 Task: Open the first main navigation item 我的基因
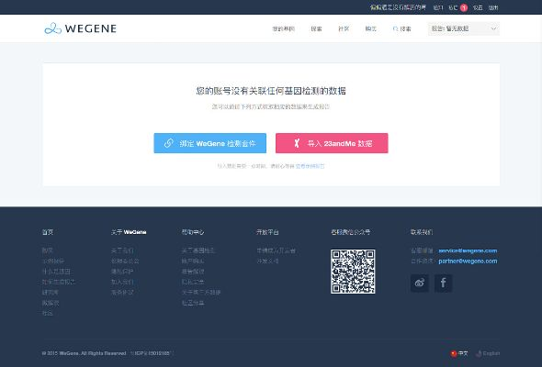[284, 29]
